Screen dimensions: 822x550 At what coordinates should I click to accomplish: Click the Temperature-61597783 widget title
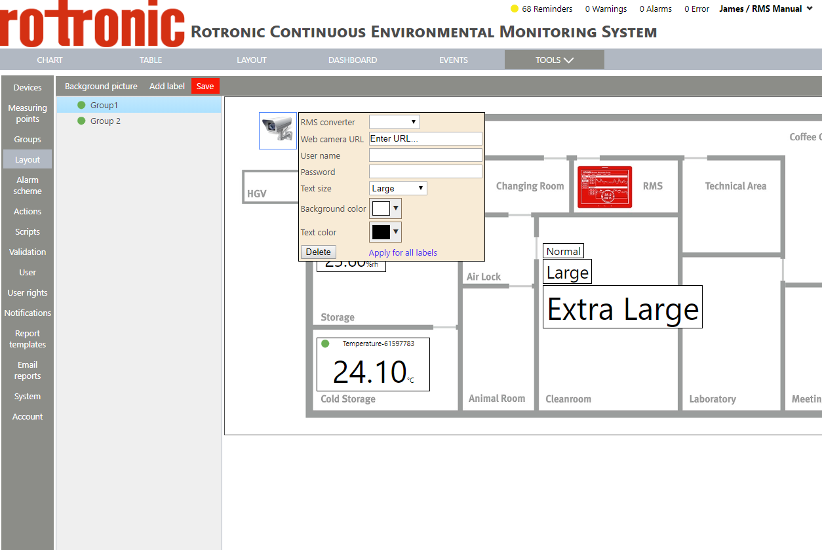378,344
